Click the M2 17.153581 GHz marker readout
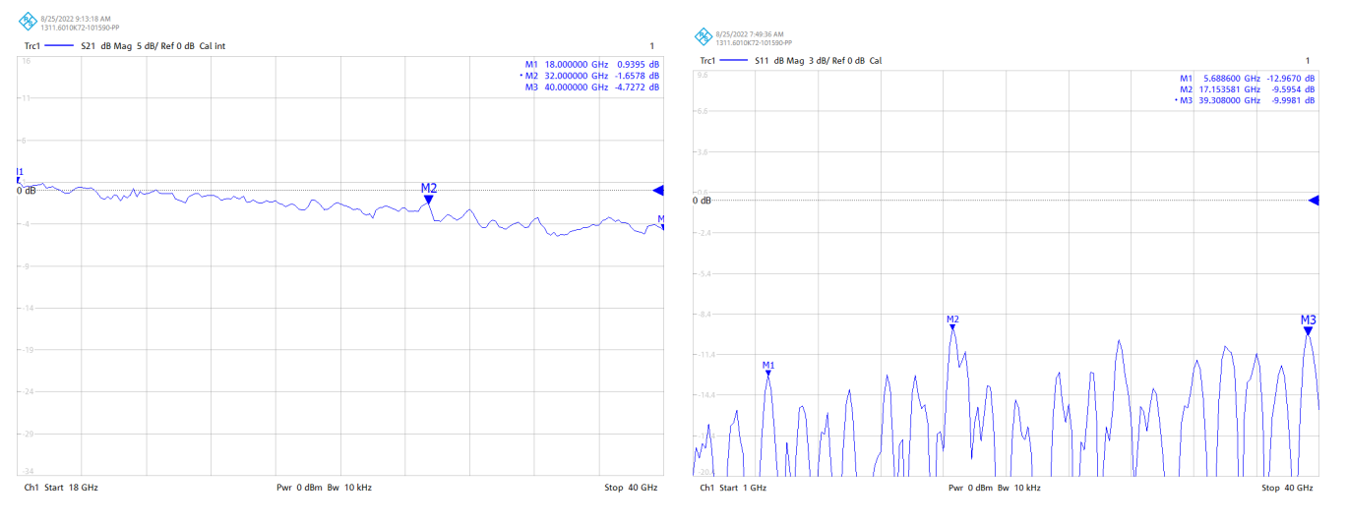Viewport: 1347px width, 523px height. pyautogui.click(x=1247, y=89)
